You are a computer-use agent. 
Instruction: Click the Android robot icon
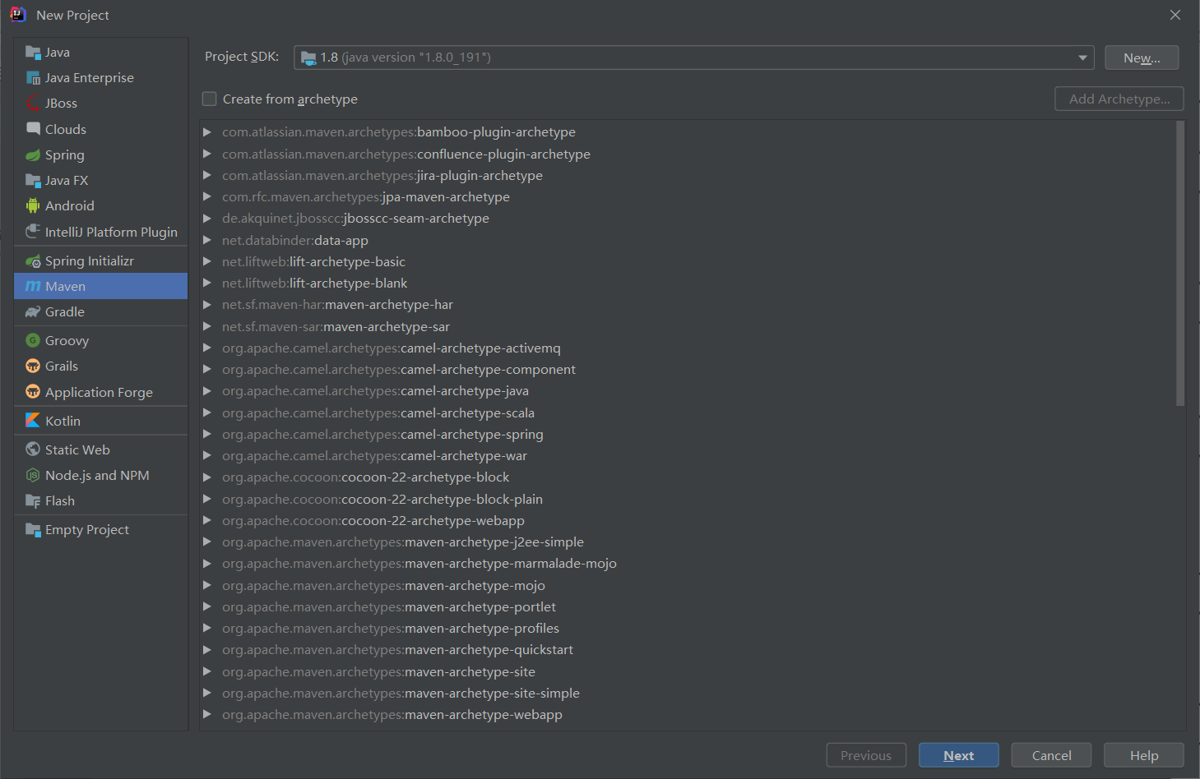tap(33, 206)
